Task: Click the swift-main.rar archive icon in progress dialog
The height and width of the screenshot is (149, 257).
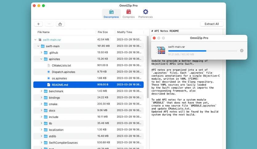Action: (x=160, y=50)
